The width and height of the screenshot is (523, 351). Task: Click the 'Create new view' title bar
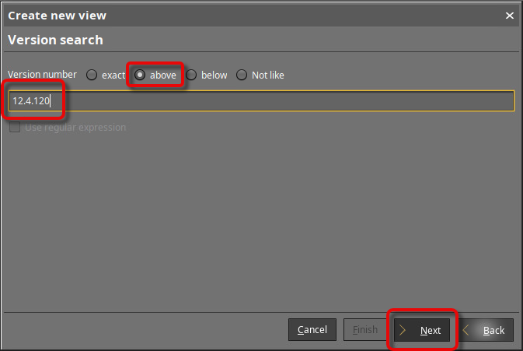click(233, 16)
